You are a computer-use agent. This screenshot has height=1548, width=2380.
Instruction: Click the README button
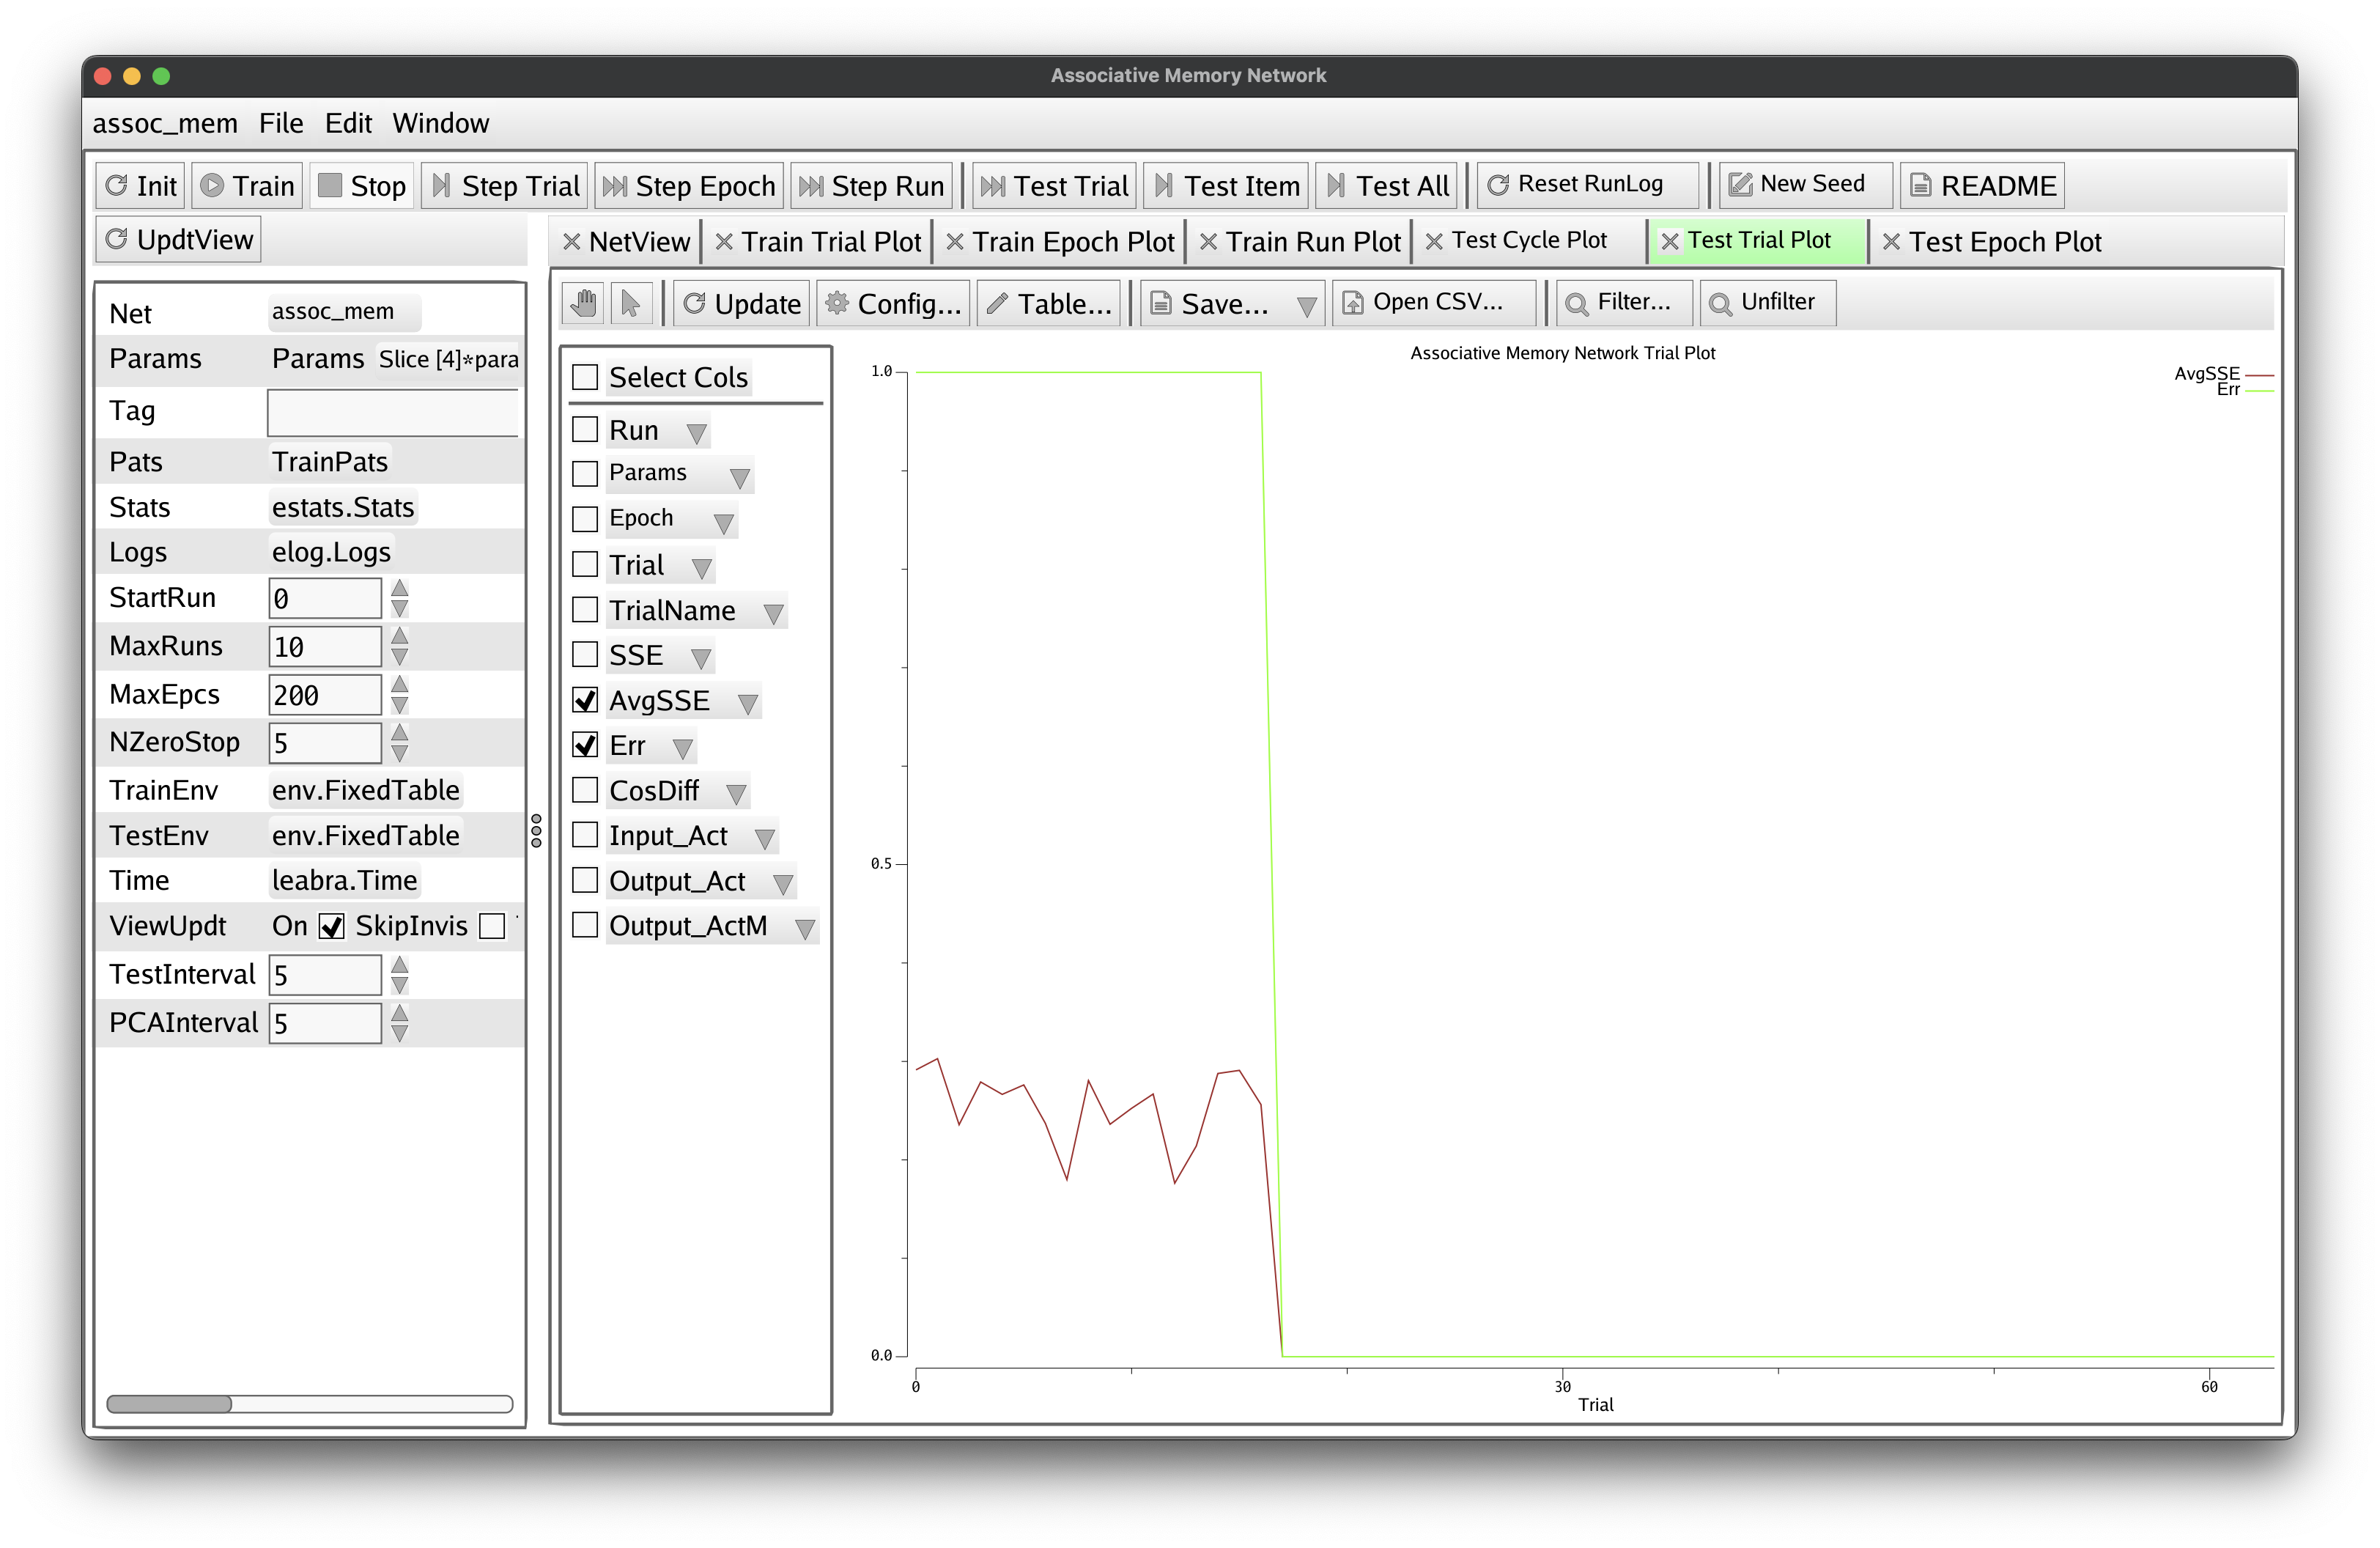[x=1983, y=186]
